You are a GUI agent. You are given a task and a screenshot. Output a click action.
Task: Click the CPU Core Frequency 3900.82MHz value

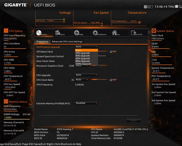pos(10,38)
